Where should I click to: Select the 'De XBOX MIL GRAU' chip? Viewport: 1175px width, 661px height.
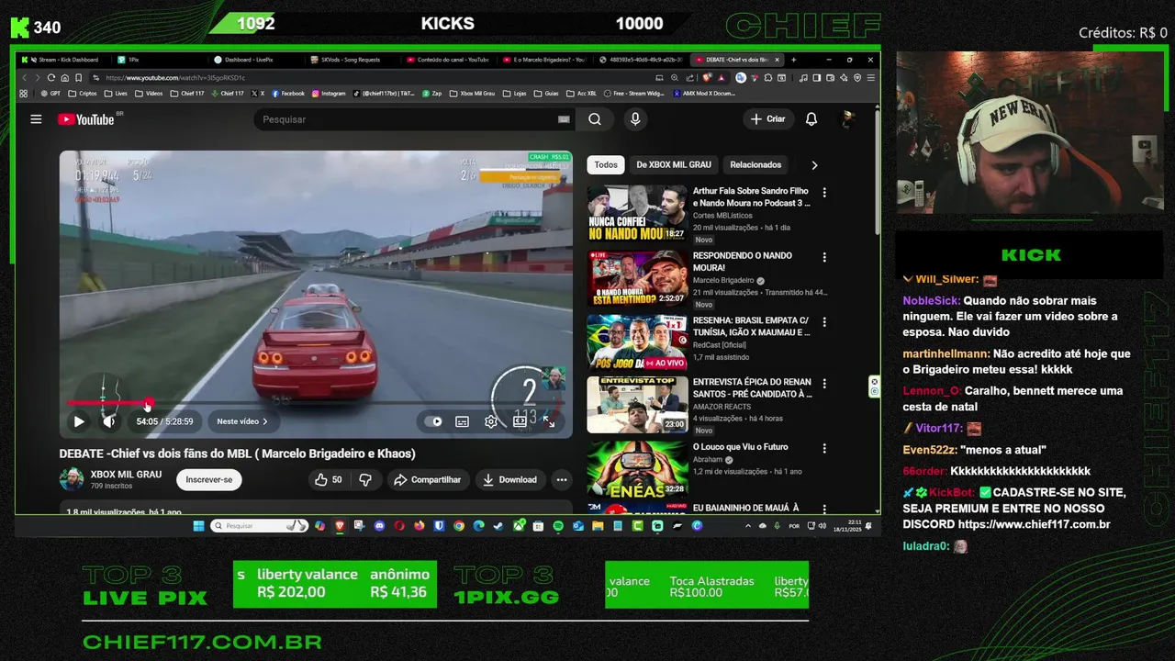click(x=674, y=165)
